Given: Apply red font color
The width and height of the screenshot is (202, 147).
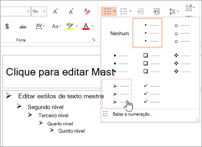Looking at the screenshot, I should (x=86, y=26).
